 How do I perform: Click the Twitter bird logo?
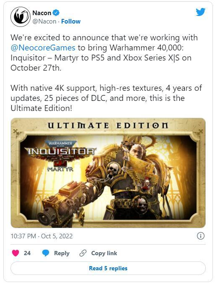(200, 12)
